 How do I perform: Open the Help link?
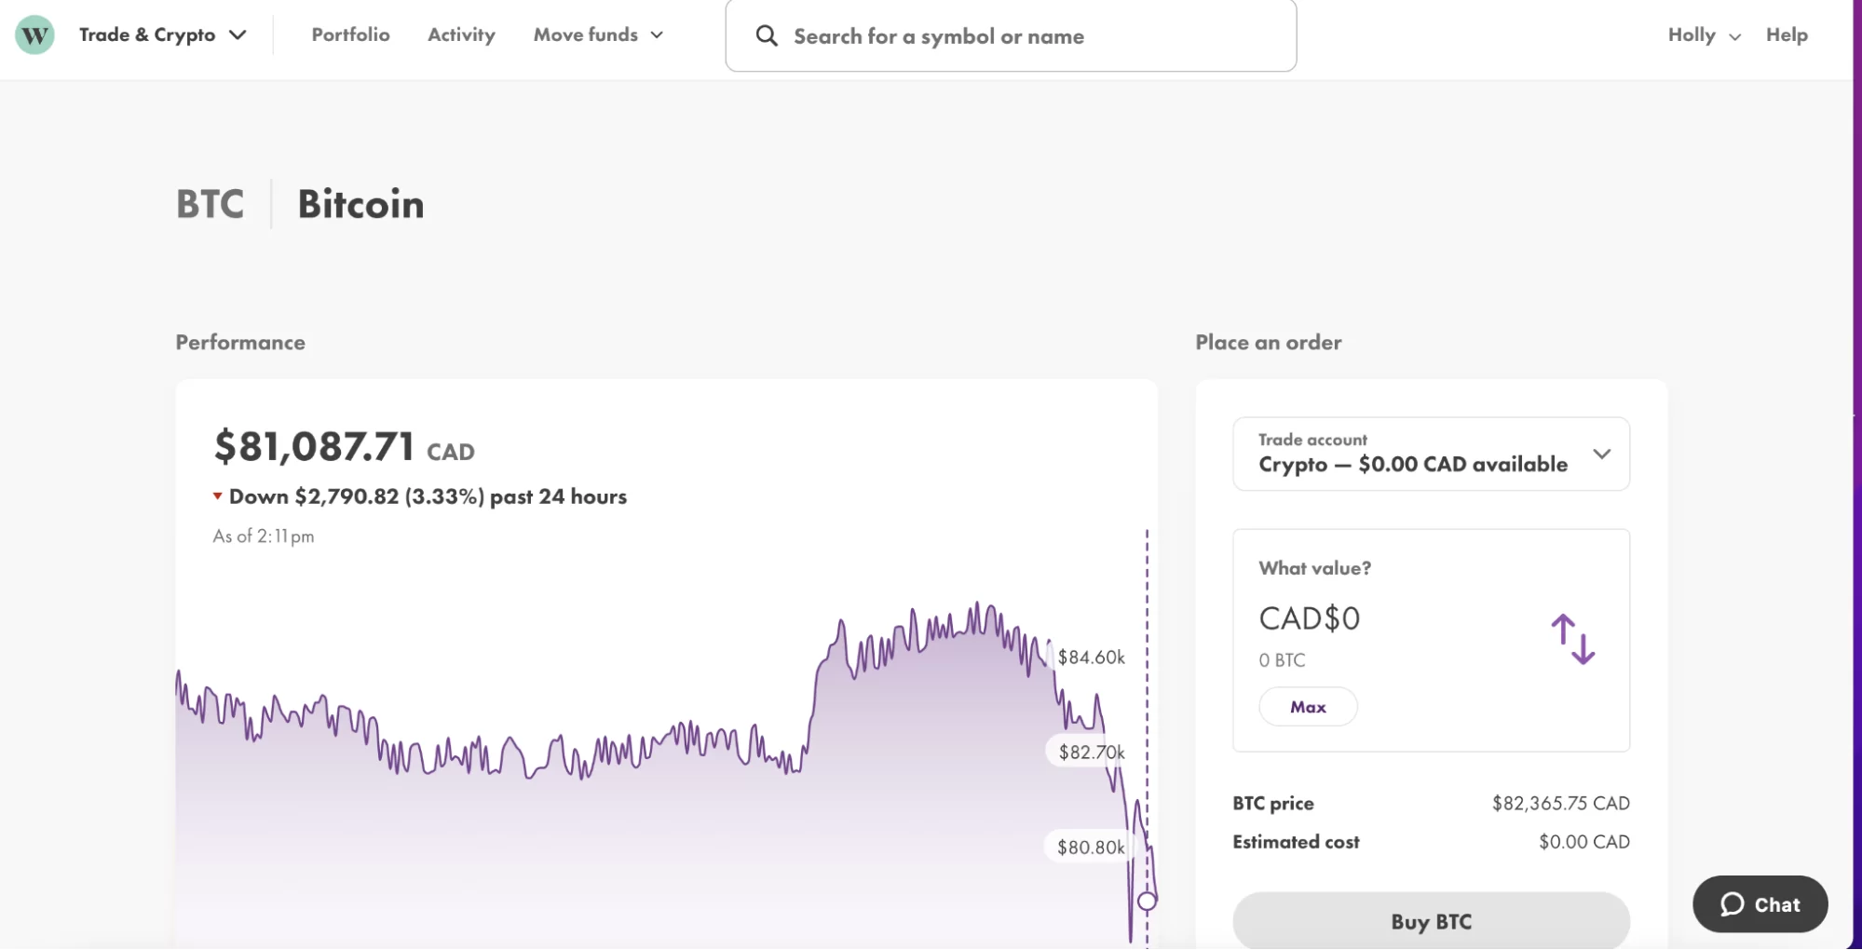[x=1787, y=35]
